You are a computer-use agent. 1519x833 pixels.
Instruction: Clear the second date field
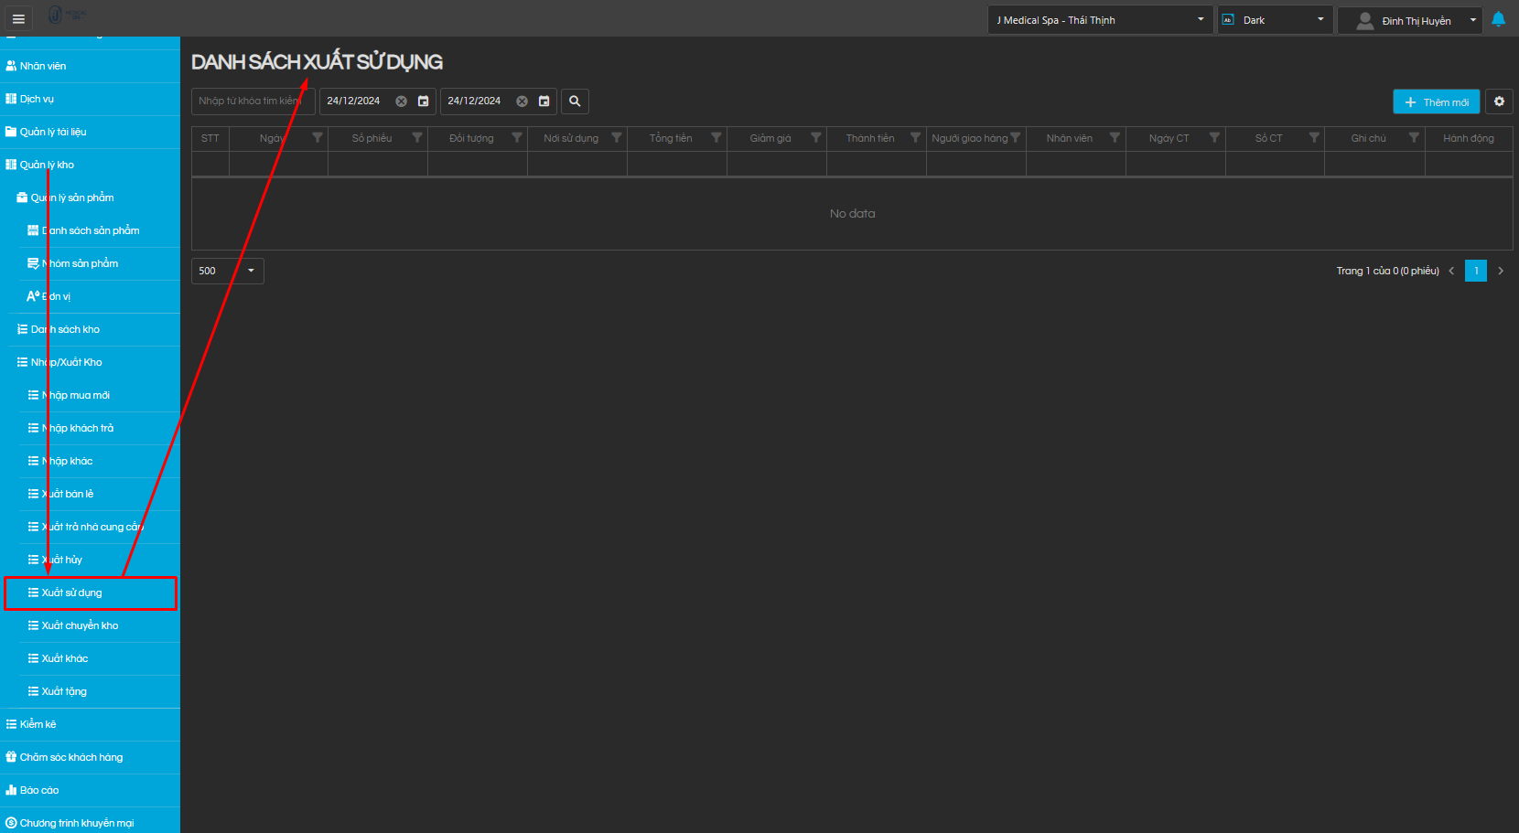522,101
